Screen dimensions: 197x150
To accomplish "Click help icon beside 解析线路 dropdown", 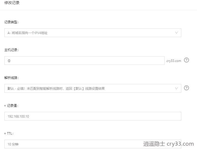I will click(x=186, y=88).
